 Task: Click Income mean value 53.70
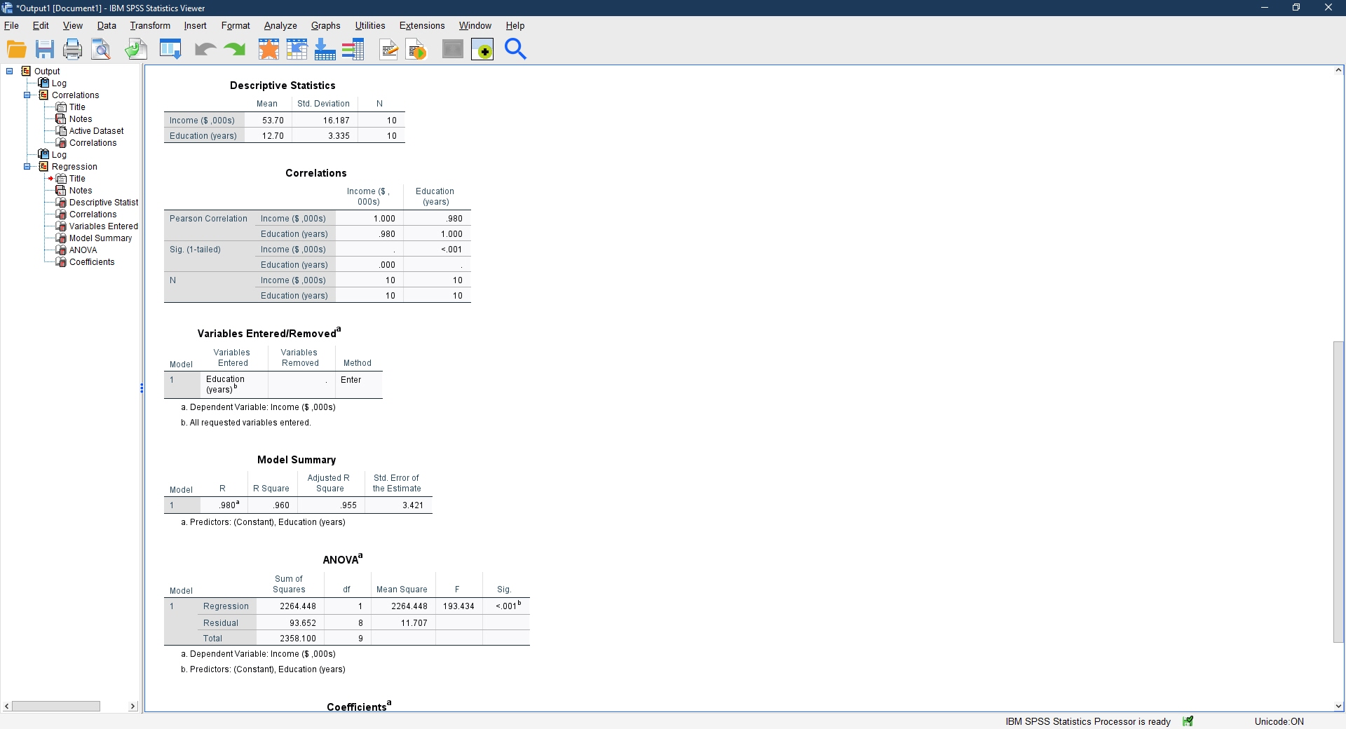(x=273, y=121)
